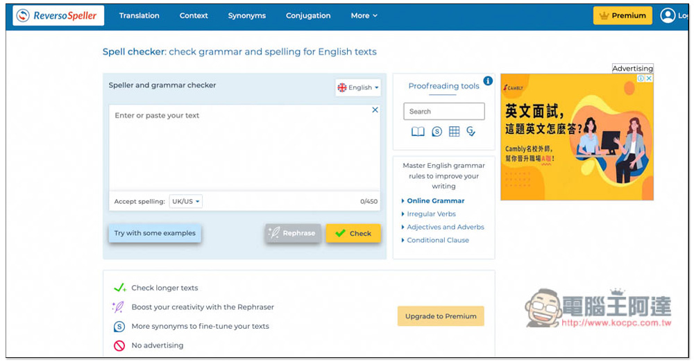Image resolution: width=694 pixels, height=362 pixels.
Task: Close the Cambly advertisement
Action: pyautogui.click(x=649, y=78)
